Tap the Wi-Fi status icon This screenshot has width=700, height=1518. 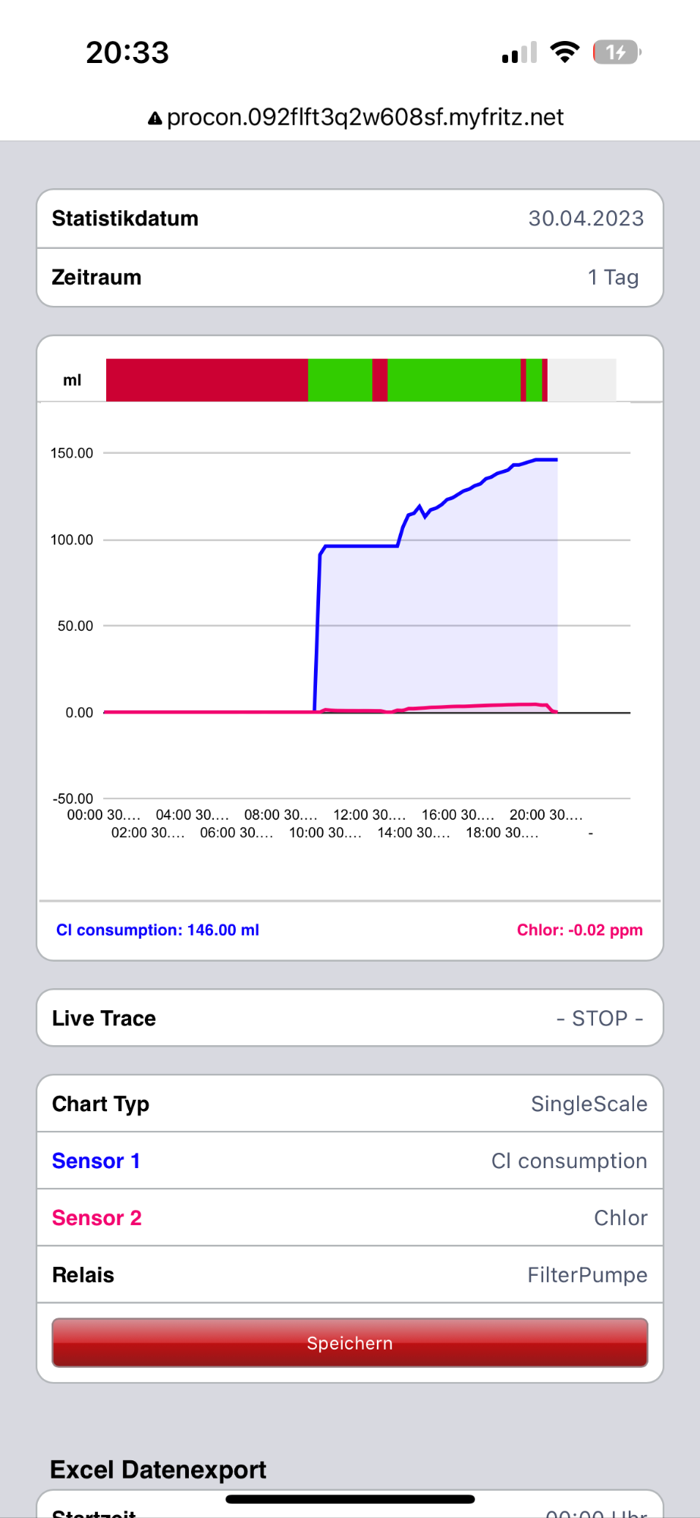pos(564,52)
